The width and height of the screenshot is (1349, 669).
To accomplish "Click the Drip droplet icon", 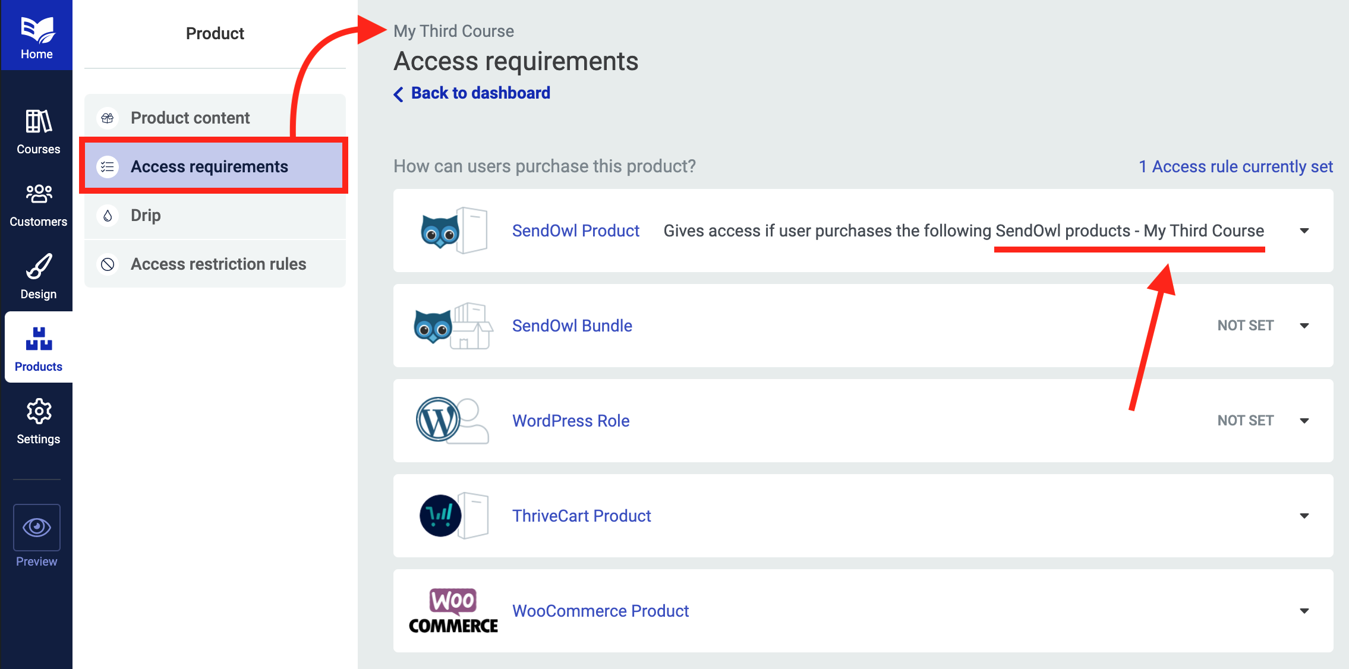I will click(108, 216).
